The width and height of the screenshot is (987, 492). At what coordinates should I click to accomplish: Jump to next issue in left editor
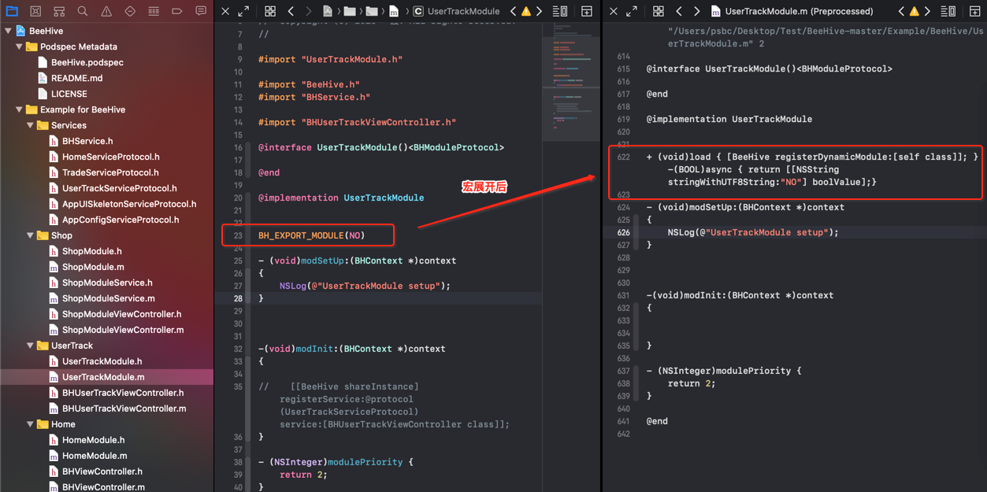539,11
